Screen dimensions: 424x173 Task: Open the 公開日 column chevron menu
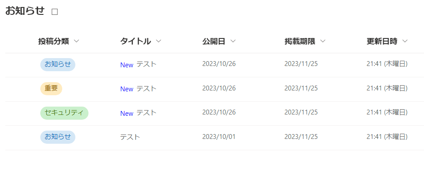233,42
